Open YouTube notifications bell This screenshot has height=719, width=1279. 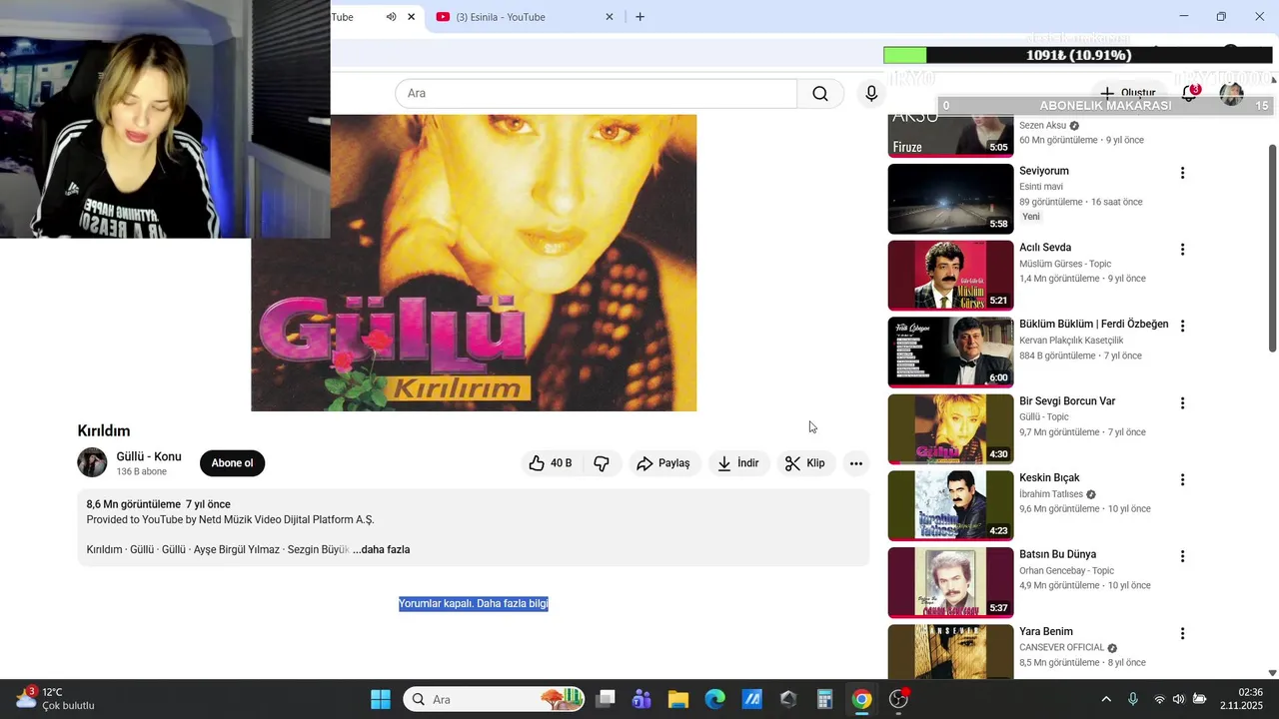click(1189, 93)
